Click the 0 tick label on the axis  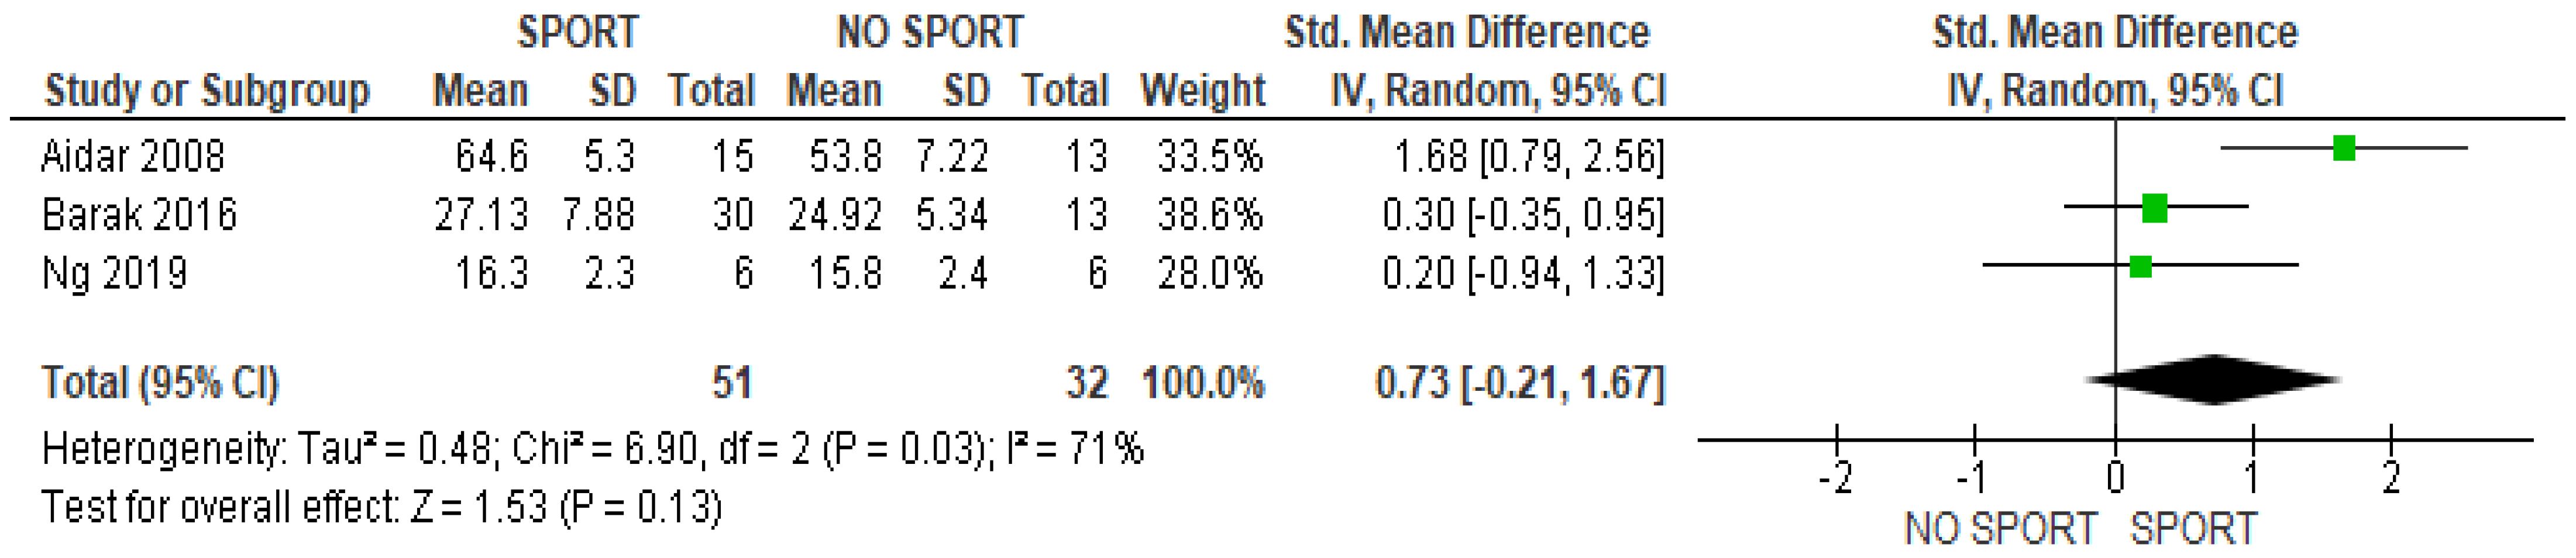pos(2114,479)
